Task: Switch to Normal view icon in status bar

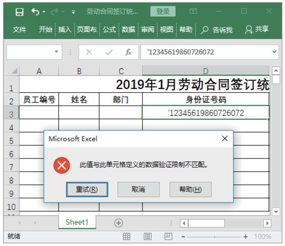Action: tap(127, 237)
